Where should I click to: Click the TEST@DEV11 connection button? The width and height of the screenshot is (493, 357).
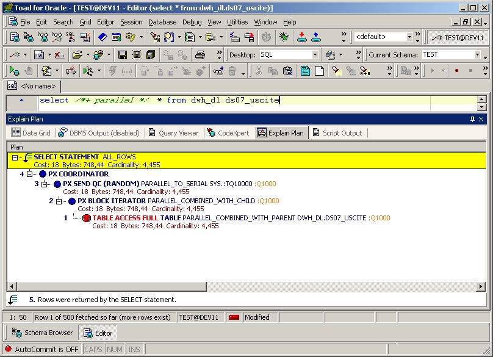pos(457,37)
